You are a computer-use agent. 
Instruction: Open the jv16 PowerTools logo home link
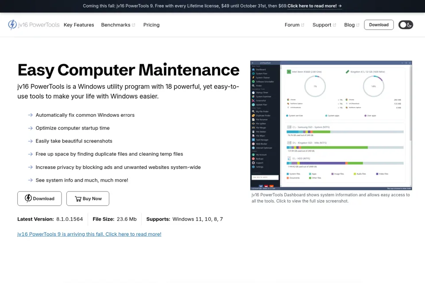tap(34, 25)
